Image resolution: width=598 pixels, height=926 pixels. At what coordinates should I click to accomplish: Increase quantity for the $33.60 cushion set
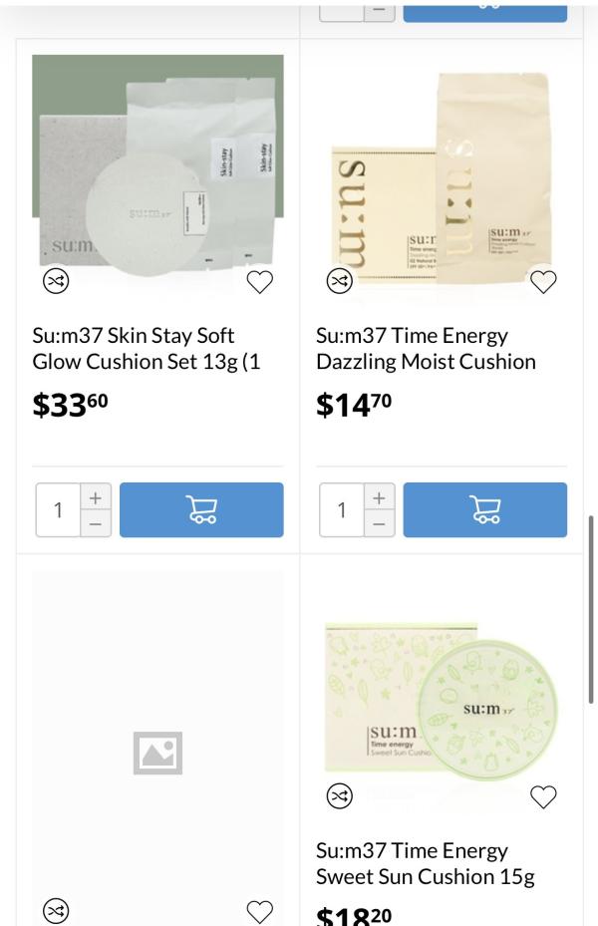pyautogui.click(x=96, y=496)
